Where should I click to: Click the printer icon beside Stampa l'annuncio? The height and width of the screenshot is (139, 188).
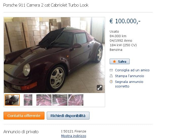(111, 76)
